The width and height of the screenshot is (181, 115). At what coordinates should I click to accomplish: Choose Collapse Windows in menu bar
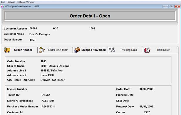(x=26, y=2)
